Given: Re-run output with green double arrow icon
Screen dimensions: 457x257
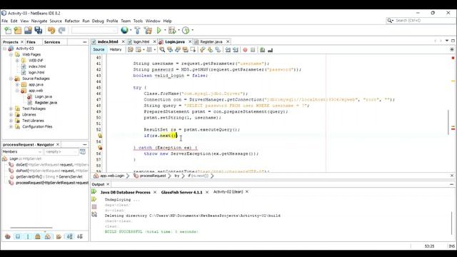Looking at the screenshot, I should (x=94, y=191).
